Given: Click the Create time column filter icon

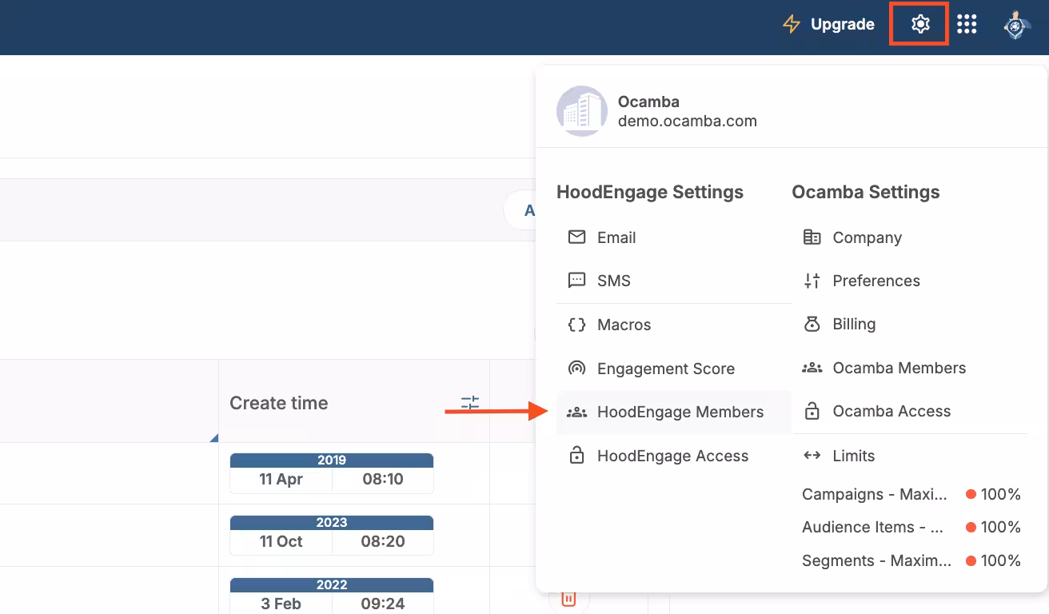Looking at the screenshot, I should pos(469,403).
